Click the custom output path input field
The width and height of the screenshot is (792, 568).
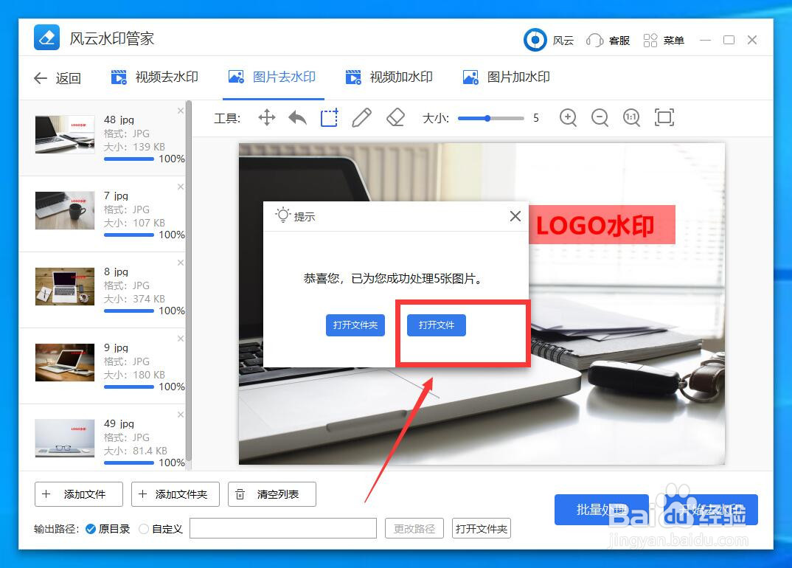283,528
